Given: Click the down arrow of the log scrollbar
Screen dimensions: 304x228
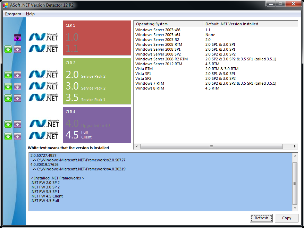Looking at the screenshot, I should coord(295,208).
